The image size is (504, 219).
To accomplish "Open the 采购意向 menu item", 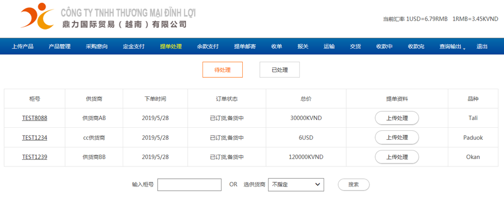I will click(x=97, y=46).
